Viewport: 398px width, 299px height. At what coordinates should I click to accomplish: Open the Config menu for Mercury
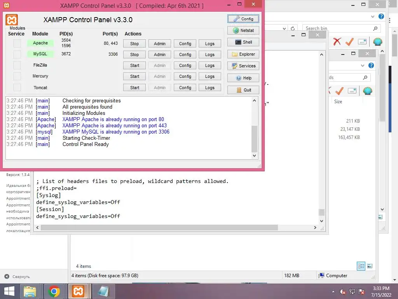(x=185, y=77)
